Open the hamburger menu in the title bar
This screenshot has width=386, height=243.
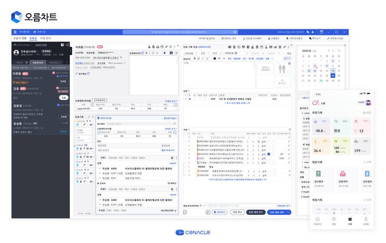pos(15,32)
